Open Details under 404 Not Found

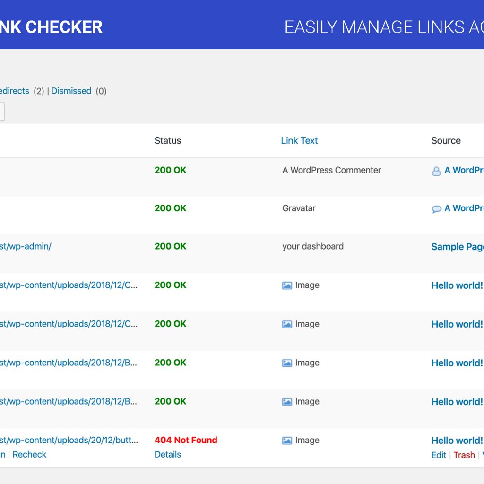coord(168,454)
